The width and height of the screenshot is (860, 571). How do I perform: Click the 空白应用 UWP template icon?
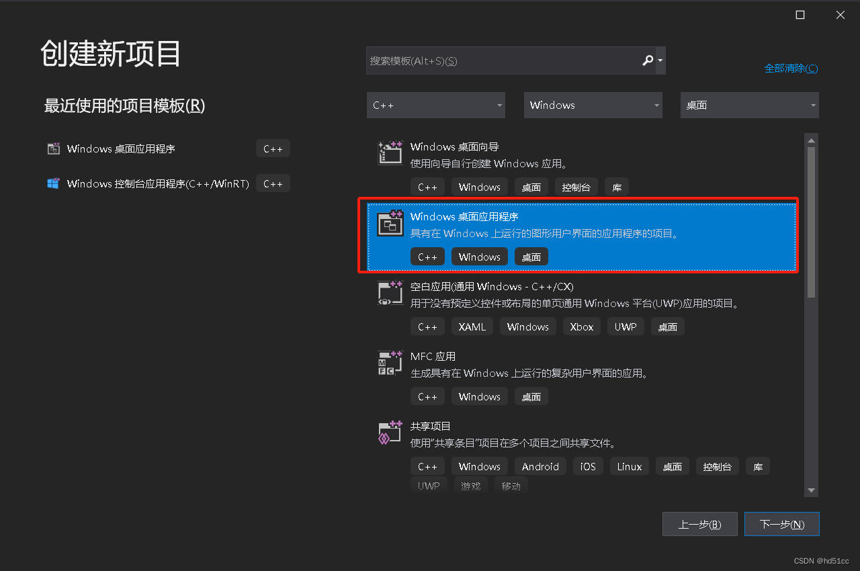(x=390, y=292)
